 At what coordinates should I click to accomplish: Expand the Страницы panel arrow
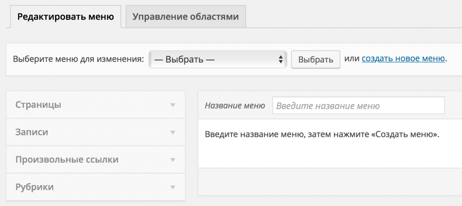(173, 105)
